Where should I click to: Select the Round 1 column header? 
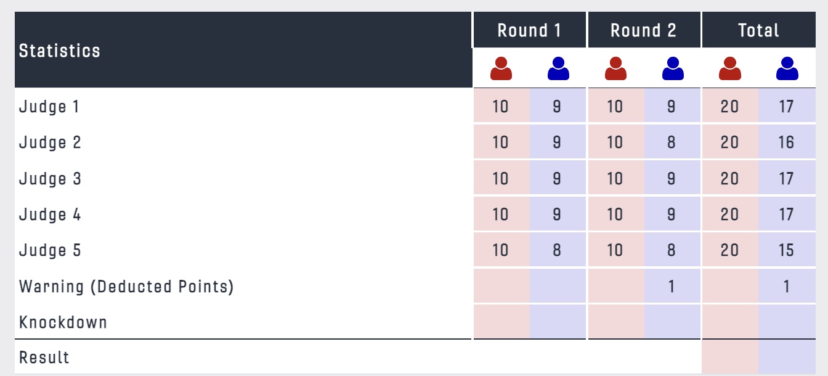tap(530, 30)
